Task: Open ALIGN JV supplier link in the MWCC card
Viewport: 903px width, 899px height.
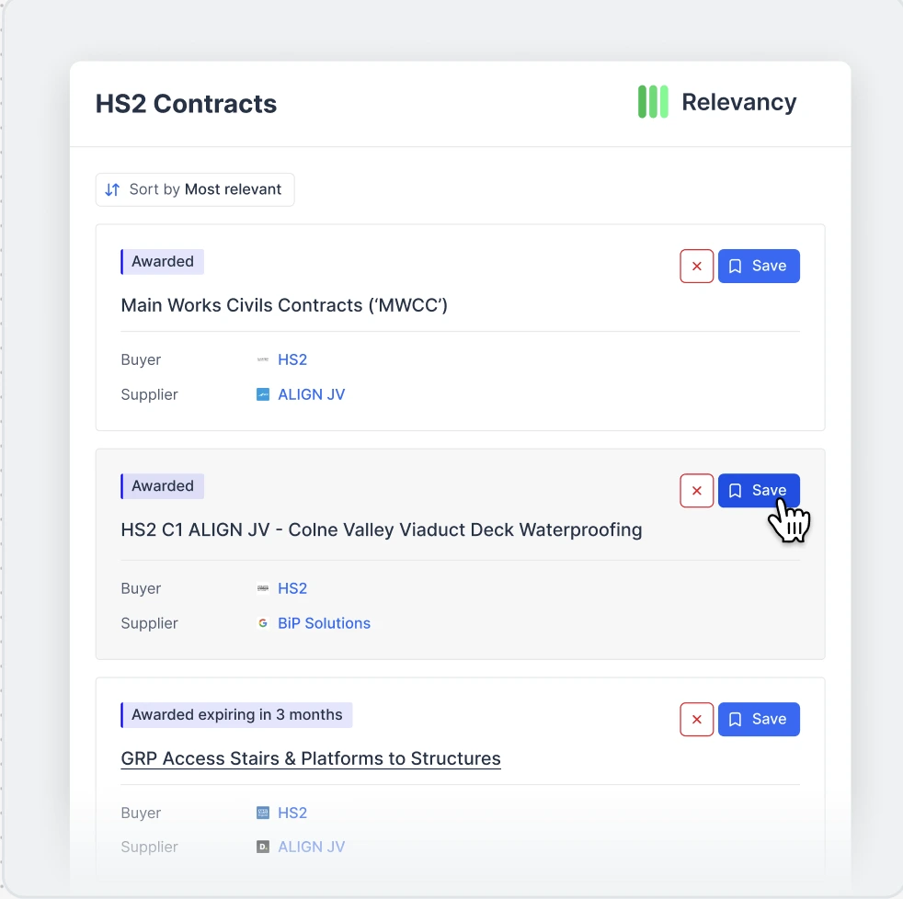Action: [x=311, y=394]
